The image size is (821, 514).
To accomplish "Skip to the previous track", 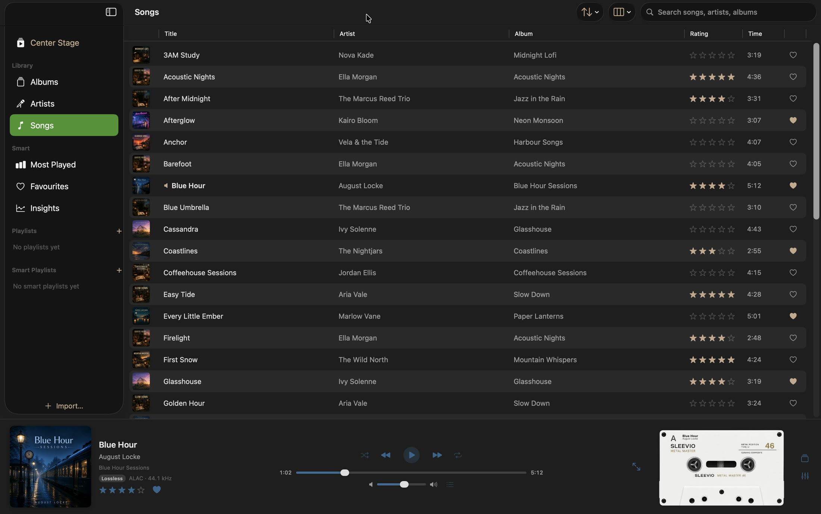I will click(x=385, y=455).
